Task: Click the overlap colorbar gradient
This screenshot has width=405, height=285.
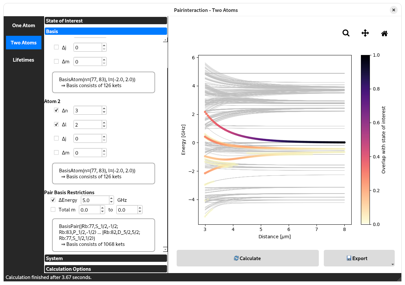Action: coord(366,140)
